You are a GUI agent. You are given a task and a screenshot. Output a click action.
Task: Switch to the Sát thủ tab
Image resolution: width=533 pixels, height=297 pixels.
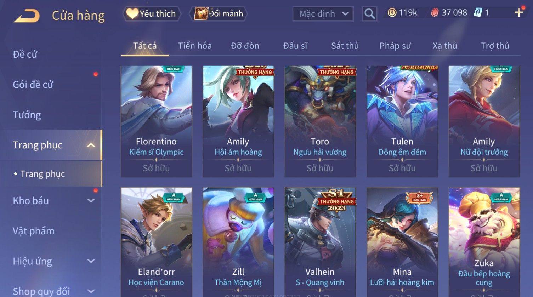coord(345,46)
